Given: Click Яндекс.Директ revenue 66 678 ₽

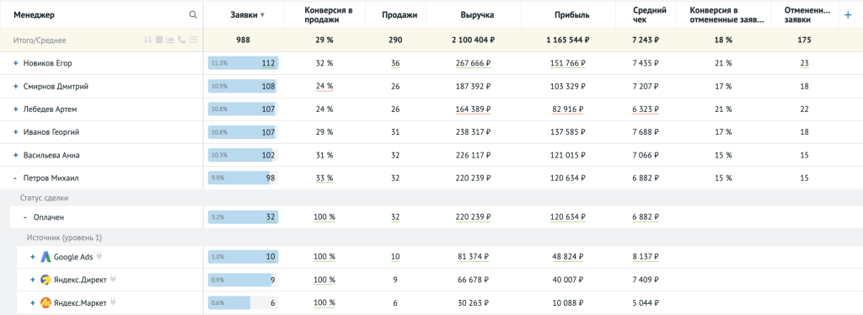Looking at the screenshot, I should click(x=474, y=280).
